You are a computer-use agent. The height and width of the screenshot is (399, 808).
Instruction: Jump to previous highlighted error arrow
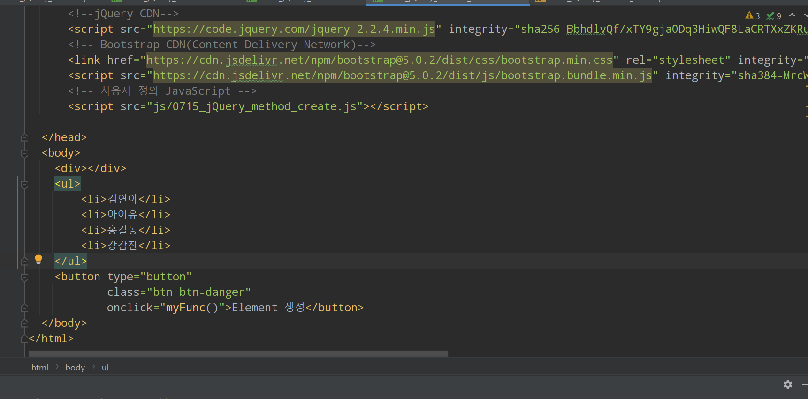pos(792,15)
